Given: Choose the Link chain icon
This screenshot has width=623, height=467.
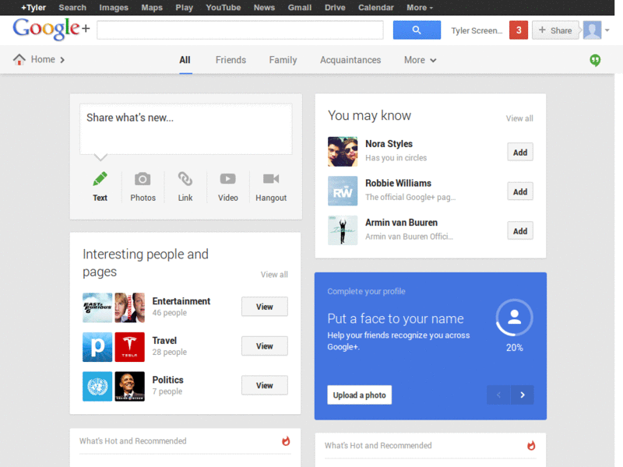Looking at the screenshot, I should pyautogui.click(x=185, y=179).
